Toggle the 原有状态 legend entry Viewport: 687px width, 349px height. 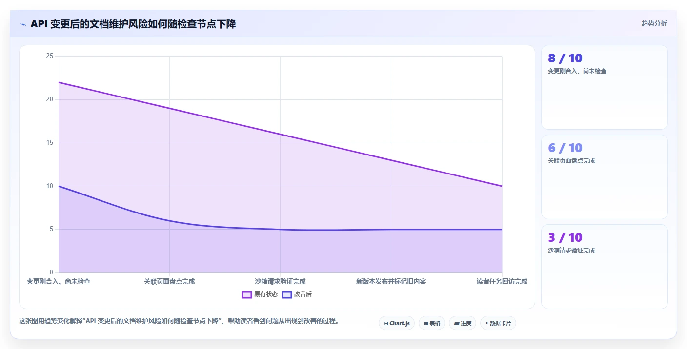[x=260, y=294]
